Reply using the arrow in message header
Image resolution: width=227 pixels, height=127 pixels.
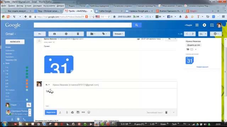point(170,39)
